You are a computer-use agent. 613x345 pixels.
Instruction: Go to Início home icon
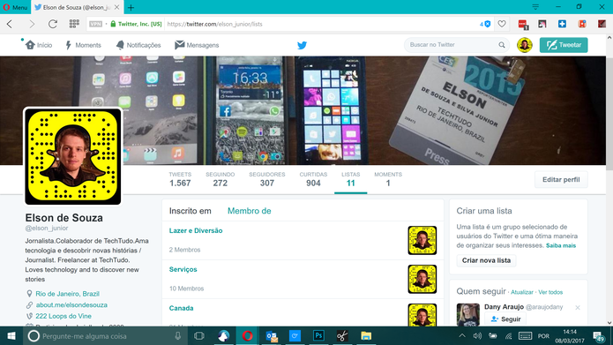30,45
